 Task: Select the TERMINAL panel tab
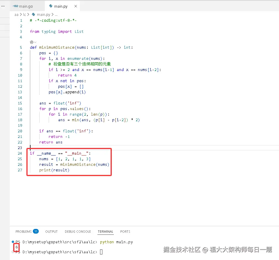106,232
